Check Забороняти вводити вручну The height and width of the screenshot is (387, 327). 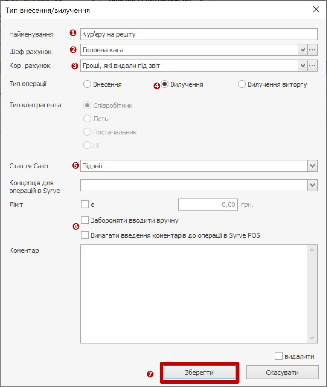pos(85,220)
